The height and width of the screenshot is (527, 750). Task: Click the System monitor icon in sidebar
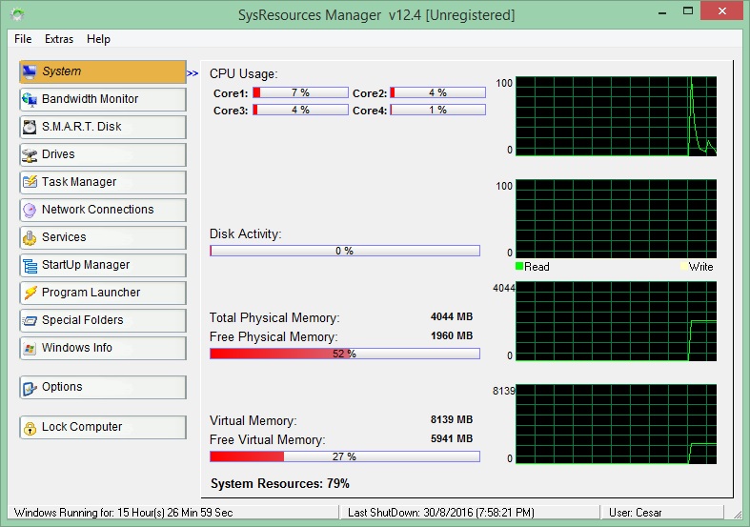pyautogui.click(x=30, y=71)
